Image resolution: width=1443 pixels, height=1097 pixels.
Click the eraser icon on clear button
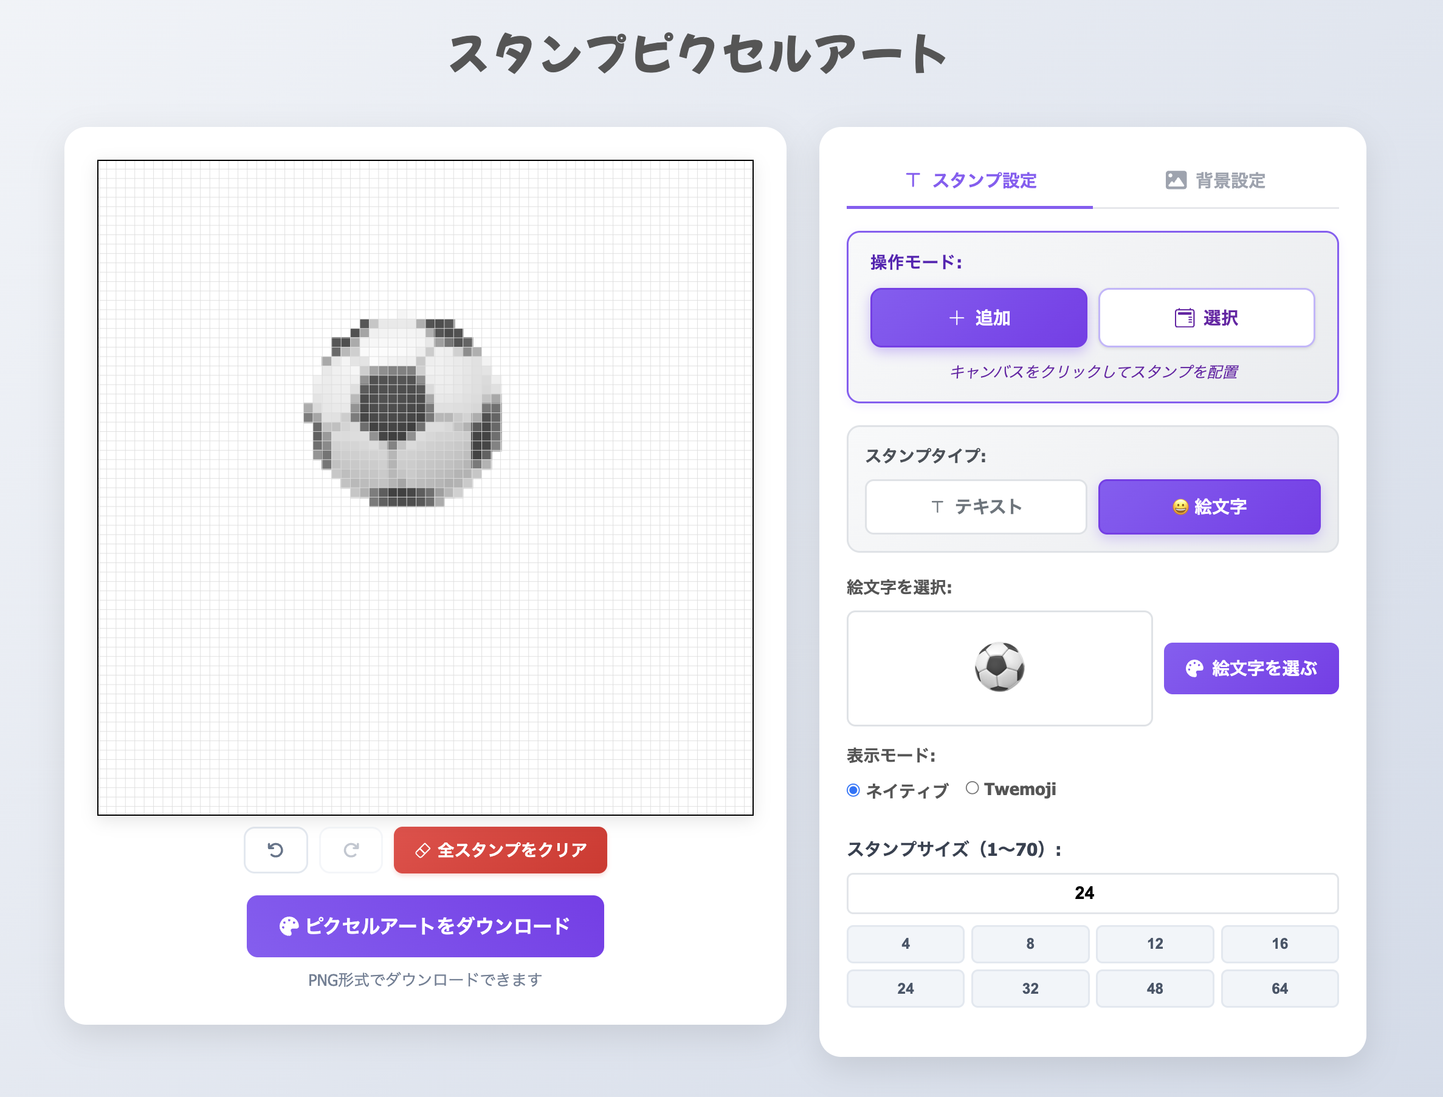422,850
